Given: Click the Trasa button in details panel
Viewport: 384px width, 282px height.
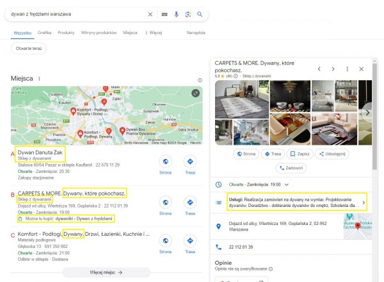Looking at the screenshot, I should [273, 154].
